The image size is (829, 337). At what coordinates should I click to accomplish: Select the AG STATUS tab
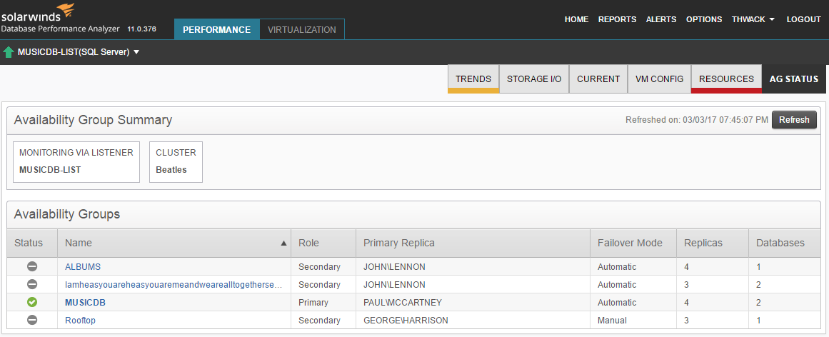tap(793, 79)
